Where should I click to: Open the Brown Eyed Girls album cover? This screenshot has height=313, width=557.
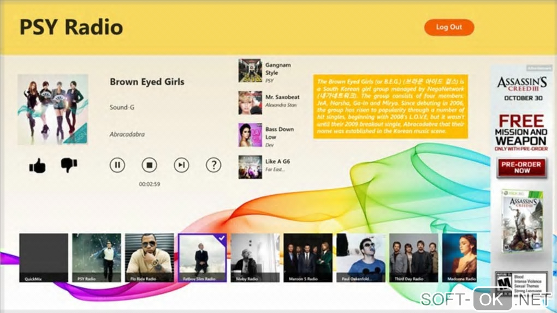(x=53, y=109)
